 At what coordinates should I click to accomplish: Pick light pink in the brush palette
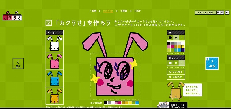click(x=169, y=47)
